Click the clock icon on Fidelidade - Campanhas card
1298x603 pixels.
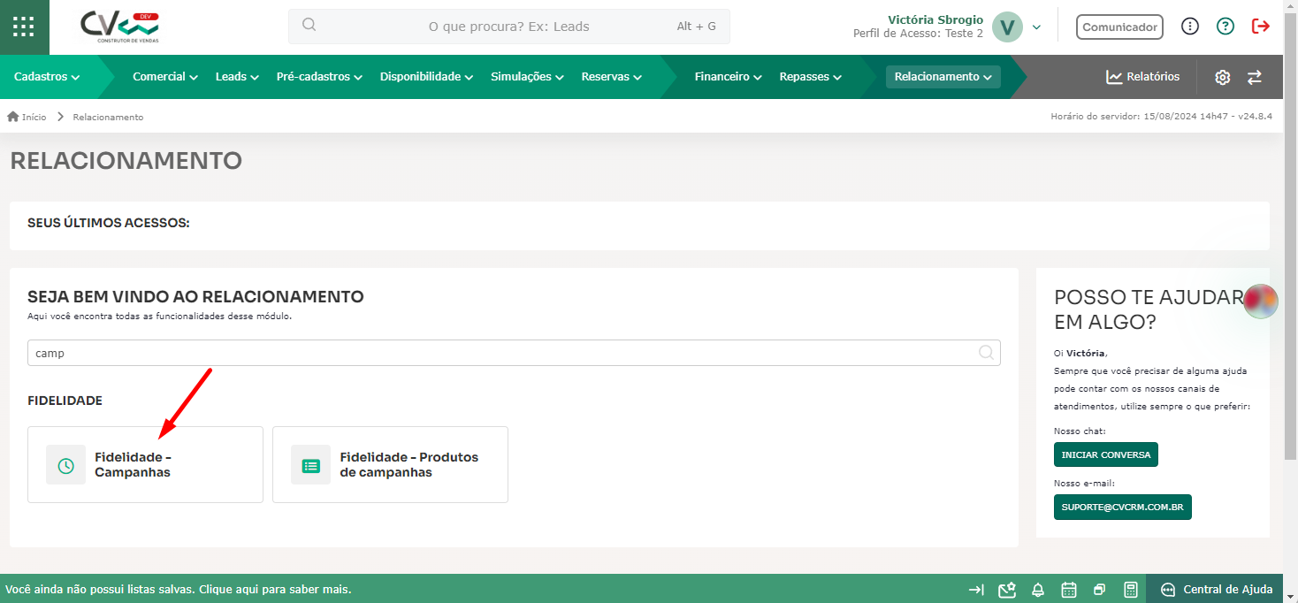[65, 465]
